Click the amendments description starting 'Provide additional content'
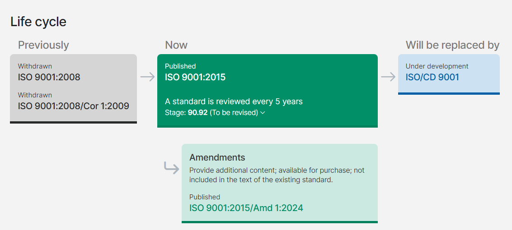This screenshot has height=230, width=512. 277,175
